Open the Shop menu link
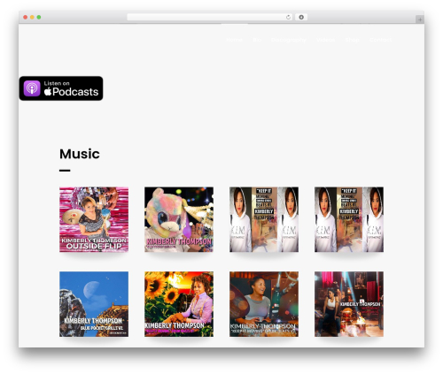Viewport: 443px width, 374px height. point(352,40)
